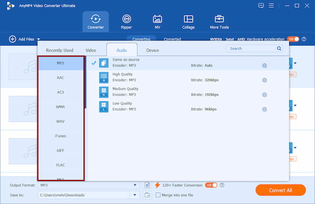This screenshot has height=204, width=315.
Task: Open the MV module
Action: (157, 22)
